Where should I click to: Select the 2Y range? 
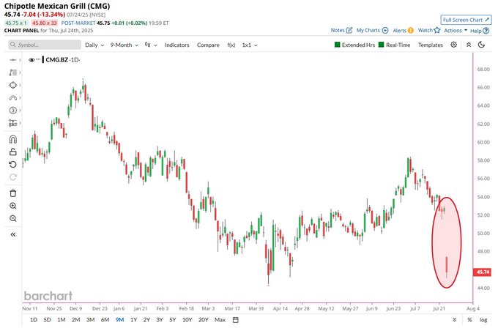point(146,320)
